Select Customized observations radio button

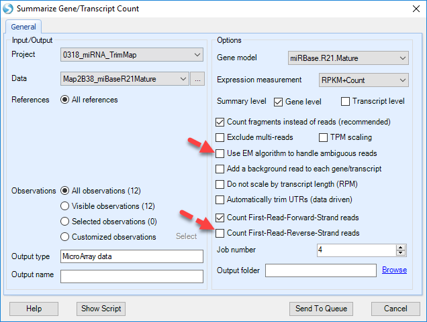point(65,237)
